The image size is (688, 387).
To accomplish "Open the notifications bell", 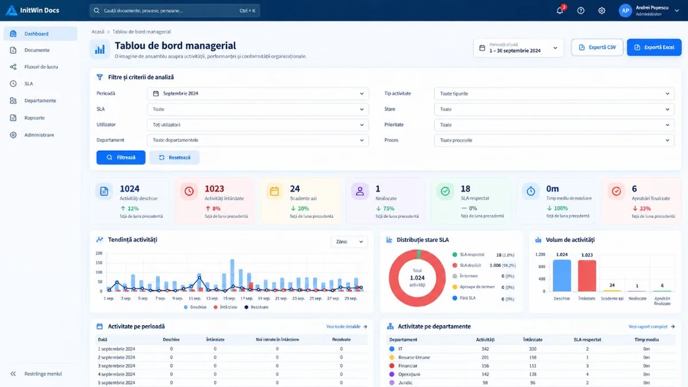I will (x=560, y=10).
